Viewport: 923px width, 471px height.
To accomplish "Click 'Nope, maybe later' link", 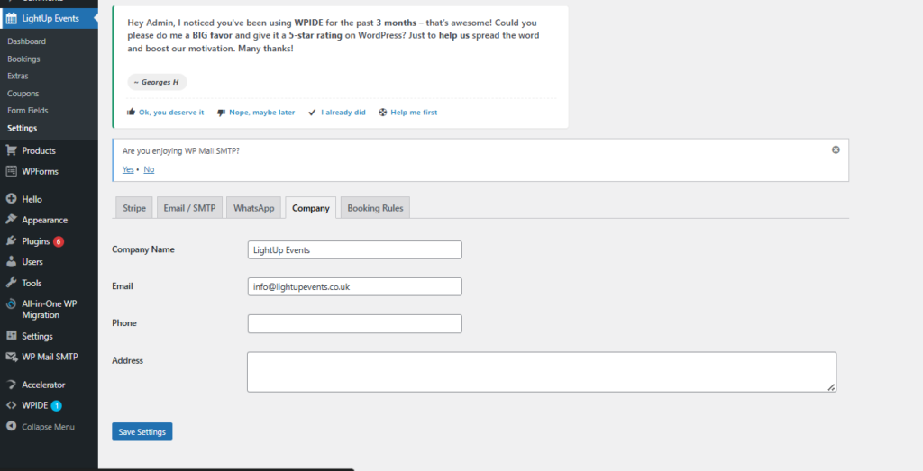I will tap(262, 113).
